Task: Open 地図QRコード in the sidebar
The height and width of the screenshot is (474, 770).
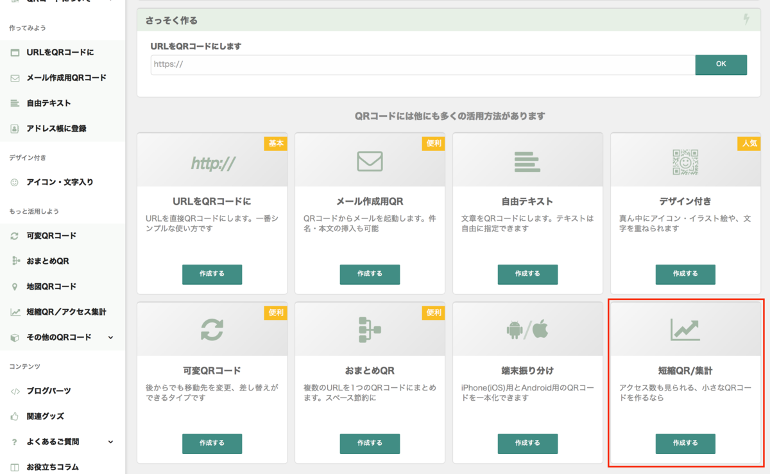Action: 51,286
